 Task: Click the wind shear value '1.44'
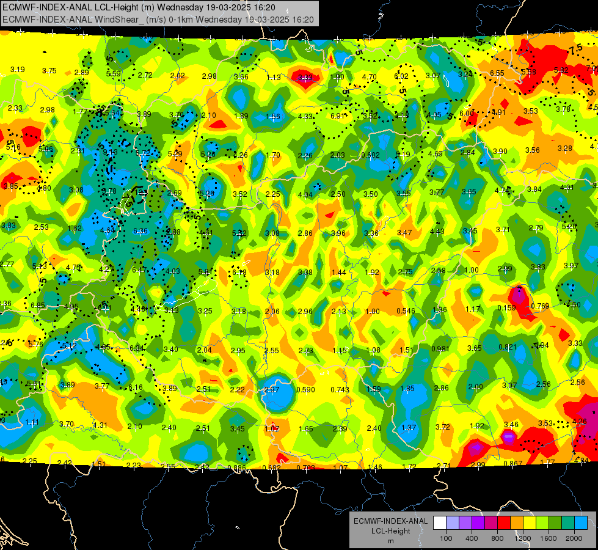click(x=338, y=272)
